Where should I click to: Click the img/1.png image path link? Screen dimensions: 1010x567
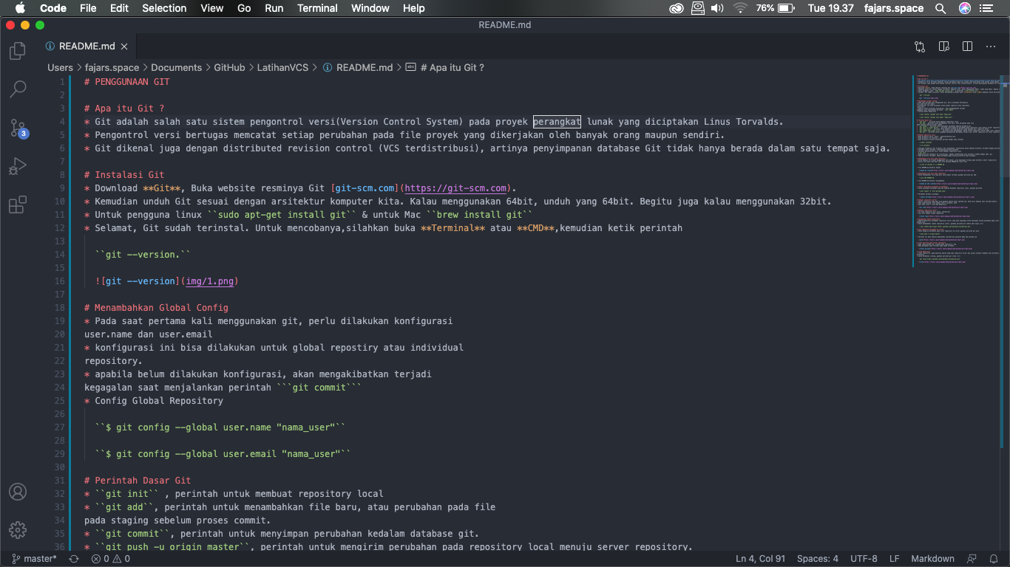click(x=209, y=281)
